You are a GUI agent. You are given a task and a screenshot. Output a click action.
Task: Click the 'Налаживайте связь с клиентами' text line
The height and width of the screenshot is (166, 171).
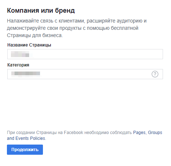click(x=77, y=21)
